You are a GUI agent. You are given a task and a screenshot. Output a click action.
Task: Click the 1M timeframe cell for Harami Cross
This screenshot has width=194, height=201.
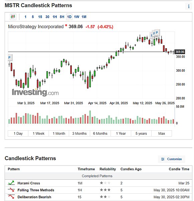[80, 183]
